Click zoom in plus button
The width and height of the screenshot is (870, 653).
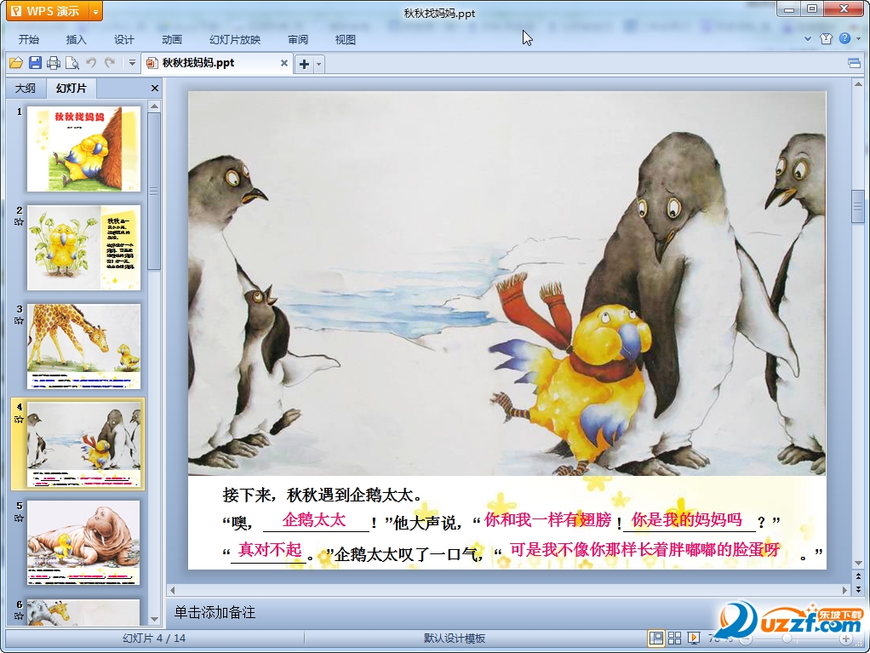coord(846,639)
